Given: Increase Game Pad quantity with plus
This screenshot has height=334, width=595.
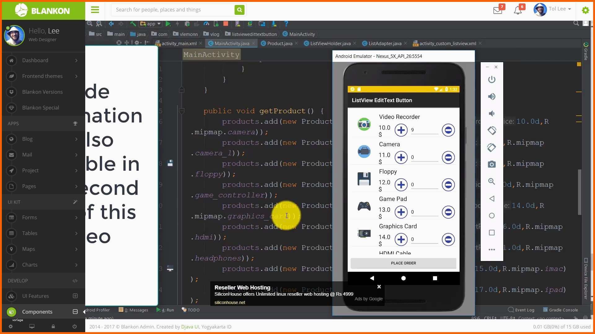Looking at the screenshot, I should click(401, 212).
